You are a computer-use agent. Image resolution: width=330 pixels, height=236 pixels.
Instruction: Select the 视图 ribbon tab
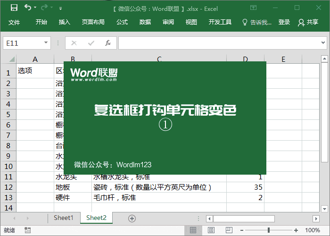191,22
